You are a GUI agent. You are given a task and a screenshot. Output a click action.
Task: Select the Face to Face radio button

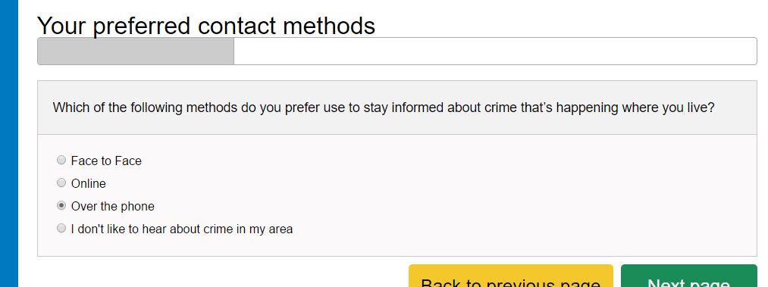tap(61, 160)
